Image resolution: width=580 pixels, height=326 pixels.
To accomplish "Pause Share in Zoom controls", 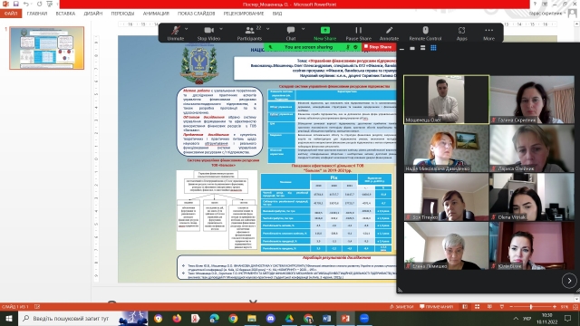I will pyautogui.click(x=359, y=34).
